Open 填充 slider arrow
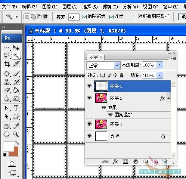This screenshot has height=179, width=186. point(159,75)
